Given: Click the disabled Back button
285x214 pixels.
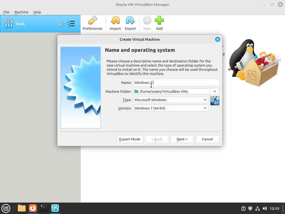Looking at the screenshot, I should click(157, 139).
